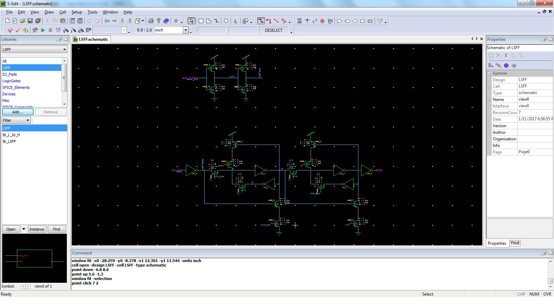Click the New Design document icon
This screenshot has height=308, width=554.
tap(7, 21)
